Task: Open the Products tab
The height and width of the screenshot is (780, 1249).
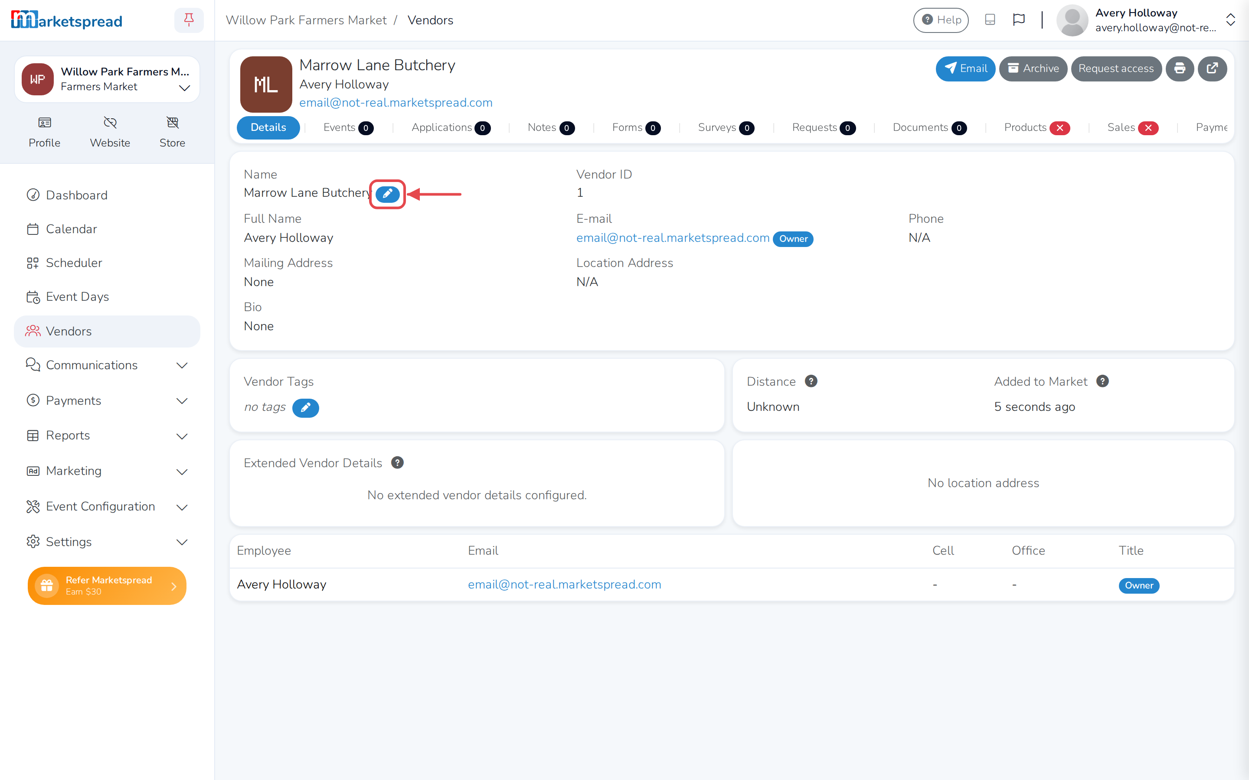Action: click(1037, 127)
